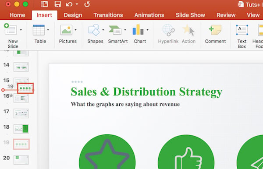Expand the Chart dropdown arrow
The height and width of the screenshot is (169, 263).
pyautogui.click(x=148, y=30)
